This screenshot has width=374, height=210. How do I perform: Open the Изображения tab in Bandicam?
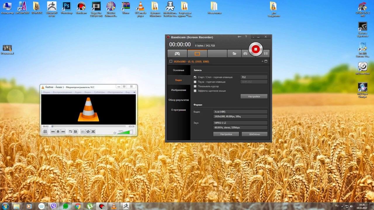pos(179,90)
